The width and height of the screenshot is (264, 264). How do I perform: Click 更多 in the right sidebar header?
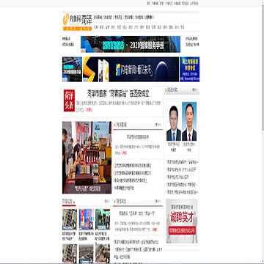(x=195, y=90)
